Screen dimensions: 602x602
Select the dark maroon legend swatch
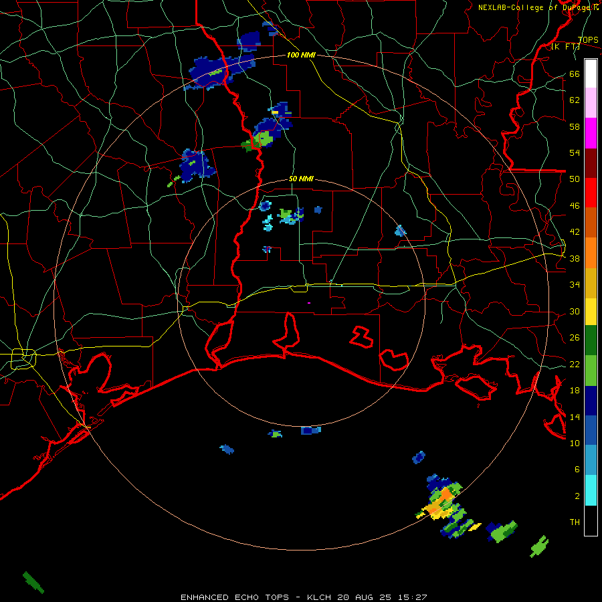pos(591,163)
